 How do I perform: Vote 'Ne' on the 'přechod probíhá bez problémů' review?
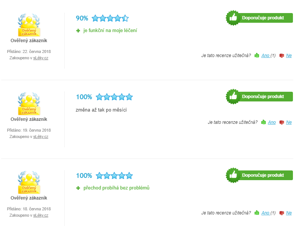point(289,213)
